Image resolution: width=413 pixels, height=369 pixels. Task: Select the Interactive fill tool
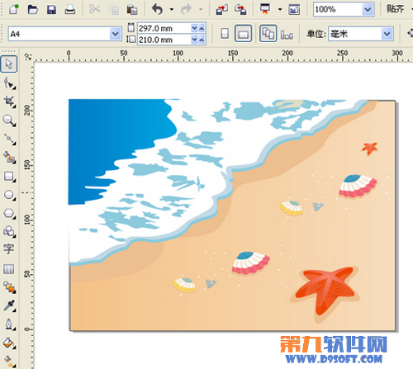click(9, 361)
